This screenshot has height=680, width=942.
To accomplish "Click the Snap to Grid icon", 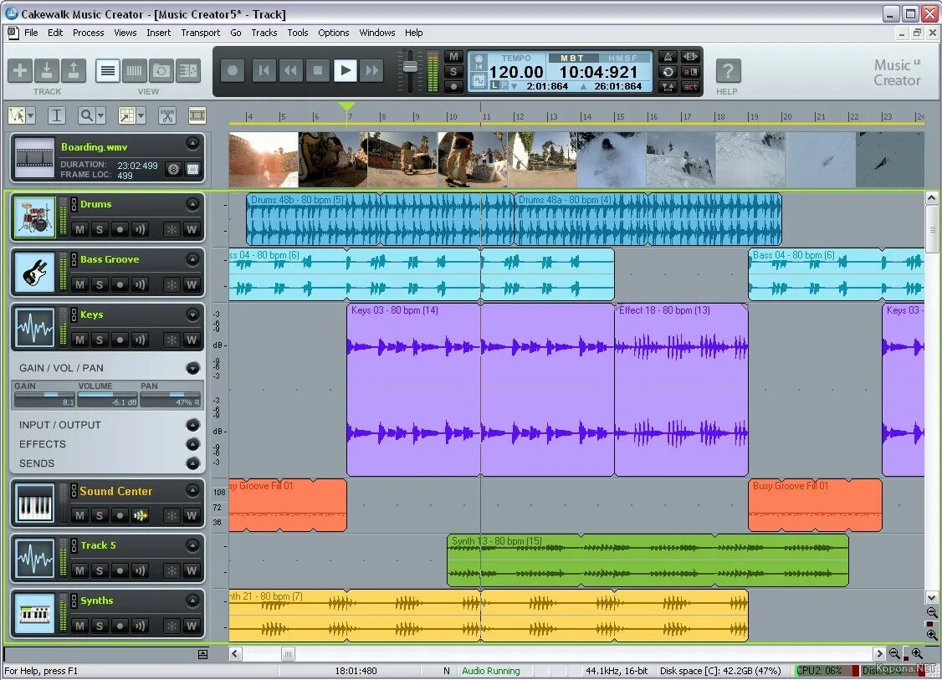I will (x=127, y=115).
